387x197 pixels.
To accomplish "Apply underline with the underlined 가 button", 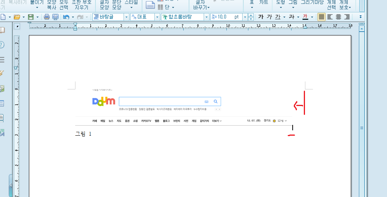I will coord(278,17).
